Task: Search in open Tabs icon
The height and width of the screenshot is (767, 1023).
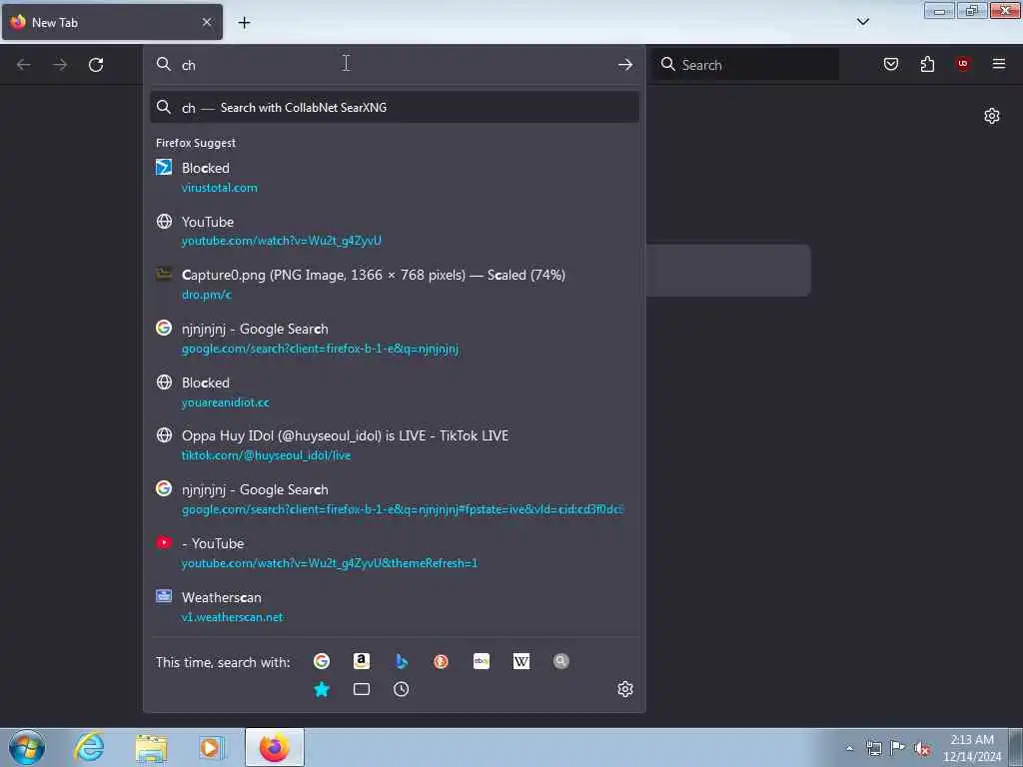Action: click(362, 689)
